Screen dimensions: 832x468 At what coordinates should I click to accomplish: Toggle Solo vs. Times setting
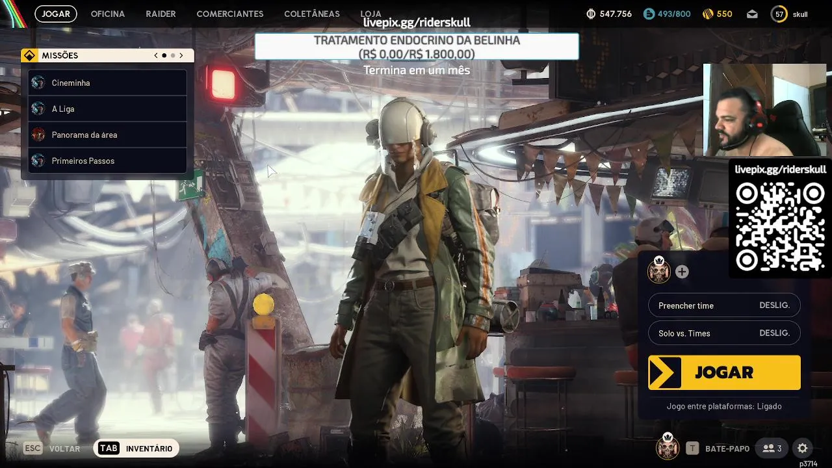click(x=724, y=333)
